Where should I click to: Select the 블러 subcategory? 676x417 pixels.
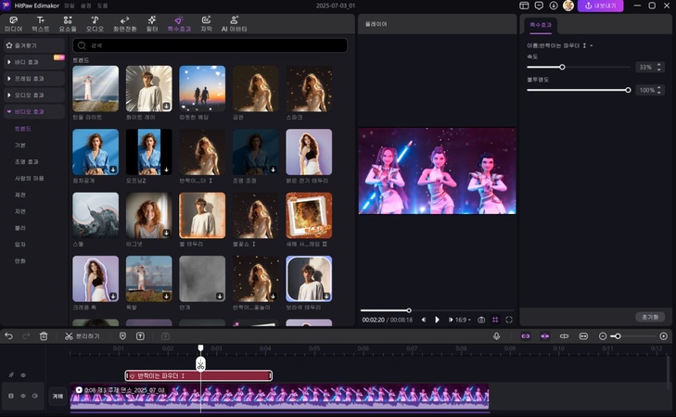pyautogui.click(x=20, y=227)
